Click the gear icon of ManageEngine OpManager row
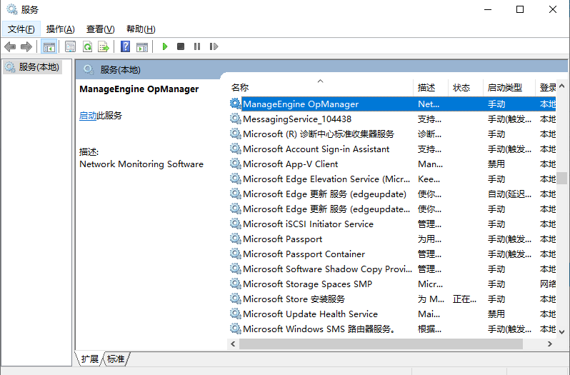The height and width of the screenshot is (375, 570). click(235, 104)
